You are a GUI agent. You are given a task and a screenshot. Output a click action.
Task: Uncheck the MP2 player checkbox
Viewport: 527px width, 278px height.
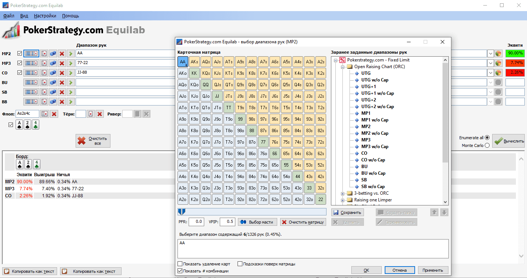[x=20, y=54]
